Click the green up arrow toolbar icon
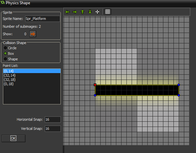This screenshot has width=196, height=153. pos(82,12)
